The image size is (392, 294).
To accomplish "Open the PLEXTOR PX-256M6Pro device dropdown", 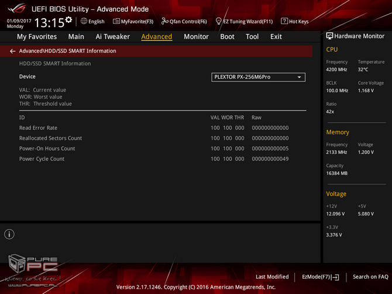I will [258, 77].
